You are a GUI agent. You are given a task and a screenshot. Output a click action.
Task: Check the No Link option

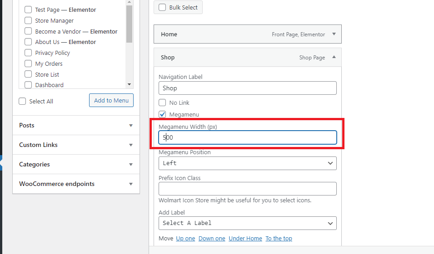click(162, 103)
